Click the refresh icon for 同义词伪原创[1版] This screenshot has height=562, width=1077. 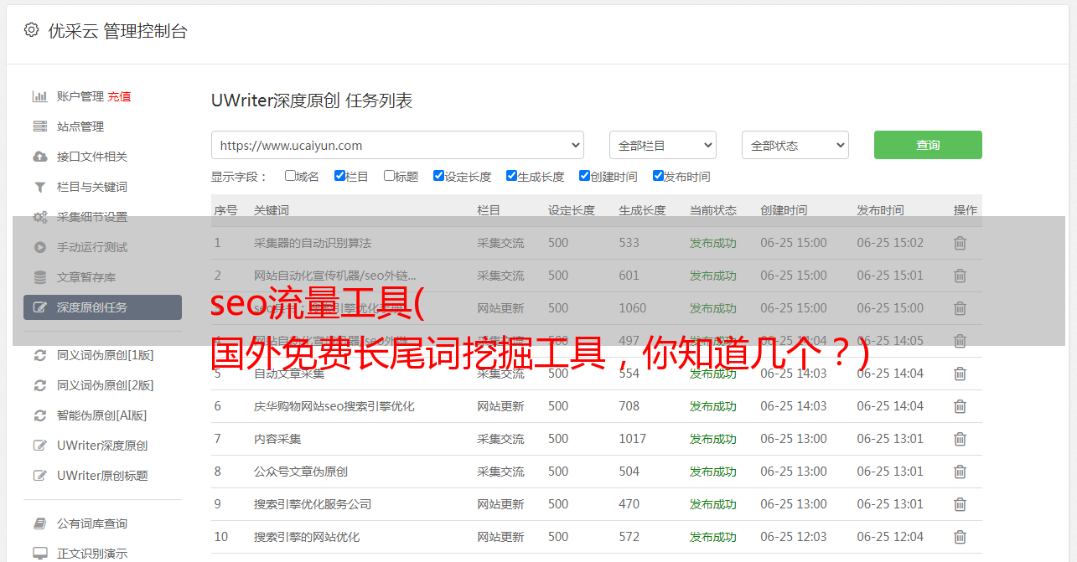39,355
